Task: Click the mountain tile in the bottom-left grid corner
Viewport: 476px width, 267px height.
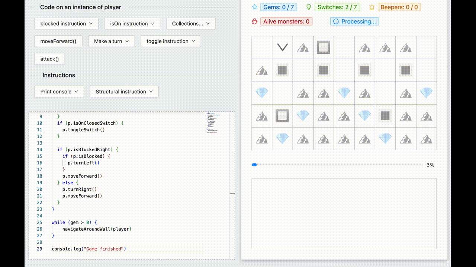Action: point(262,139)
